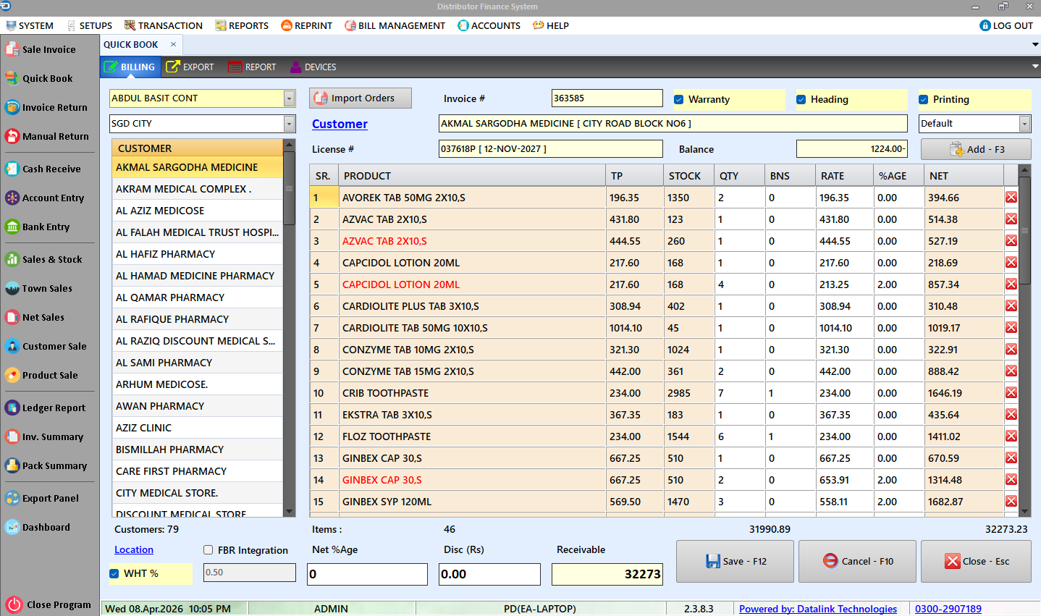Image resolution: width=1041 pixels, height=616 pixels.
Task: Open the Location link
Action: pos(134,550)
